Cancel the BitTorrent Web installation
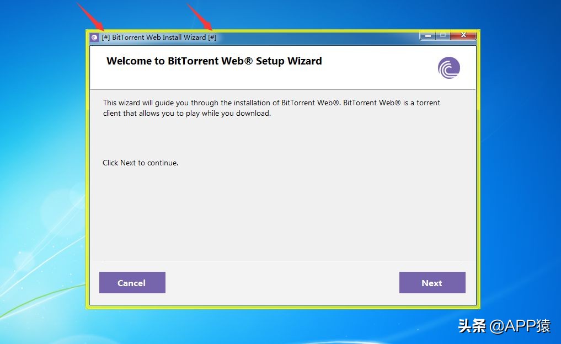This screenshot has height=344, width=561. coord(132,282)
